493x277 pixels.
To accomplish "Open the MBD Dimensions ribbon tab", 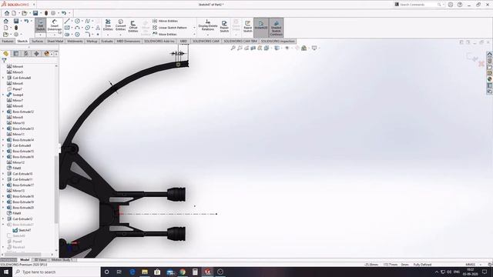I will pos(129,41).
